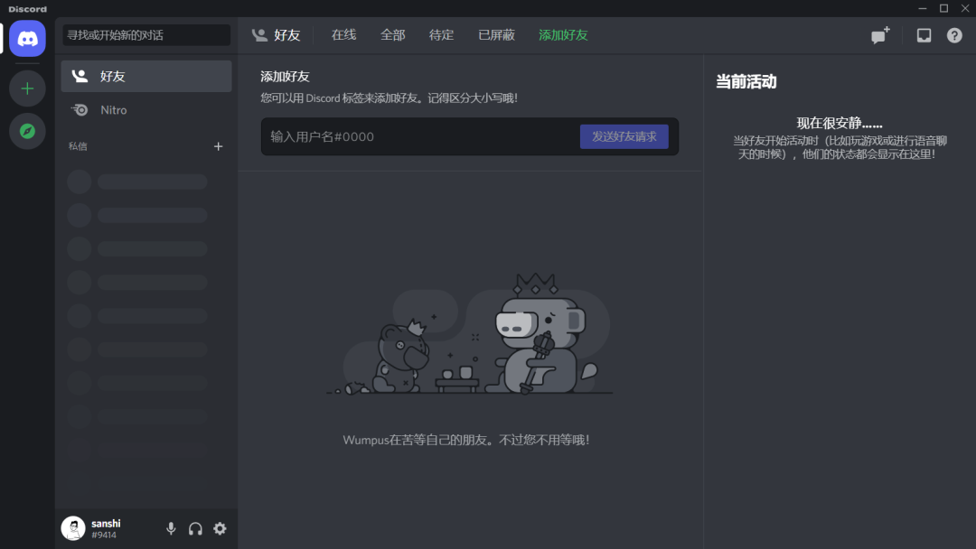Click the conversation search box in the sidebar
This screenshot has height=549, width=976.
coord(145,34)
